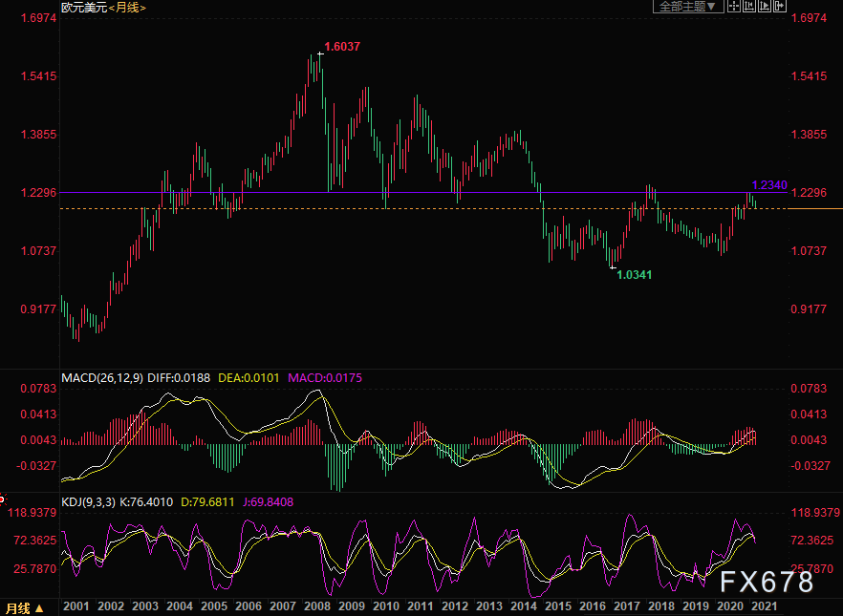The height and width of the screenshot is (616, 843).
Task: Click the right axis 0.9177 price level
Action: pos(809,308)
